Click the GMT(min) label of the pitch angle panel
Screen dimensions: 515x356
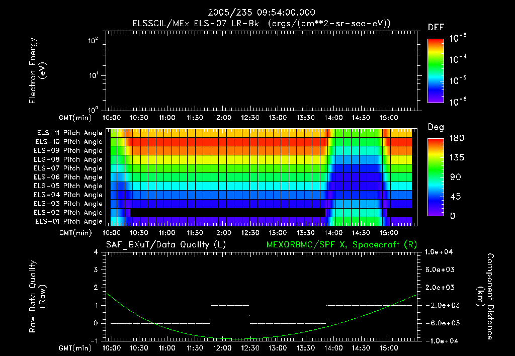point(75,233)
